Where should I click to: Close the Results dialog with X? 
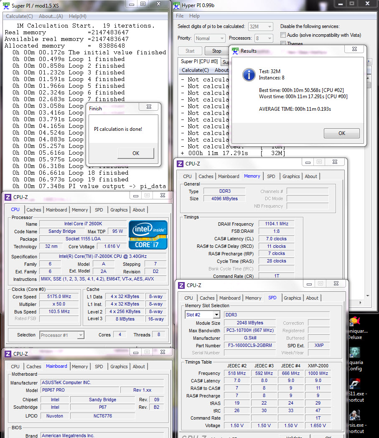(x=354, y=49)
